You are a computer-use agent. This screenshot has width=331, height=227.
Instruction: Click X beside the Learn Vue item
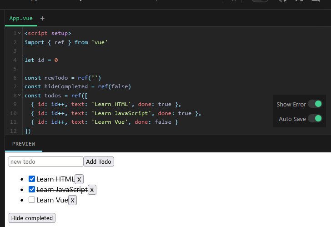72,200
